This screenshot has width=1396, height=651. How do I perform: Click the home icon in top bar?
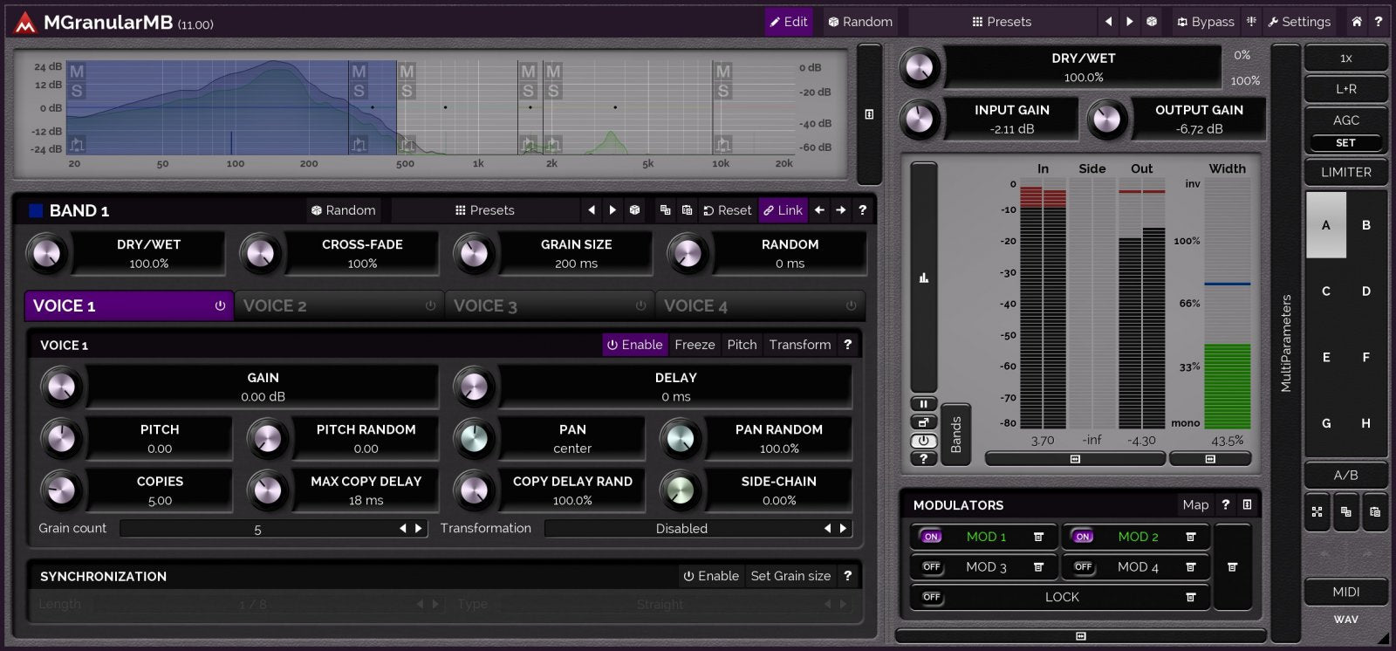tap(1356, 22)
